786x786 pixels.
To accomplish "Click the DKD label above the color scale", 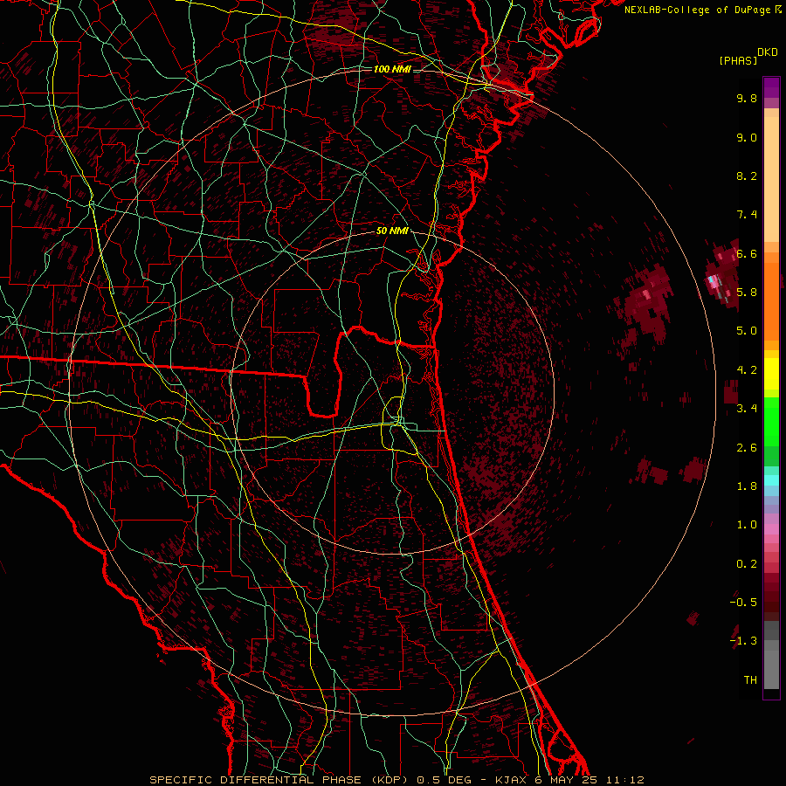I will (768, 52).
